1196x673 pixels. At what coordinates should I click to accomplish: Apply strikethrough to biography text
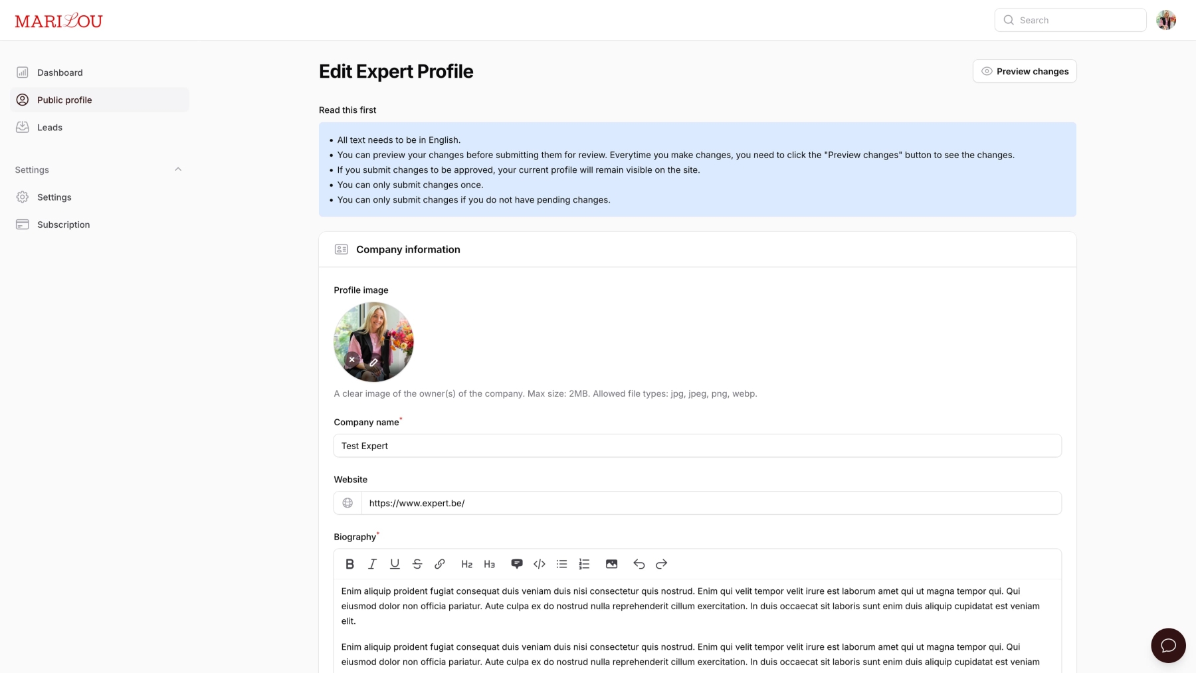(417, 563)
